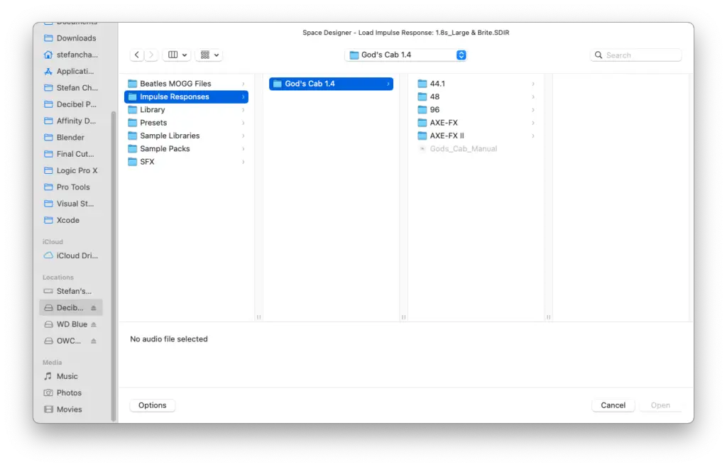This screenshot has width=727, height=467.
Task: Expand the 44.1 folder with its chevron
Action: tap(533, 84)
